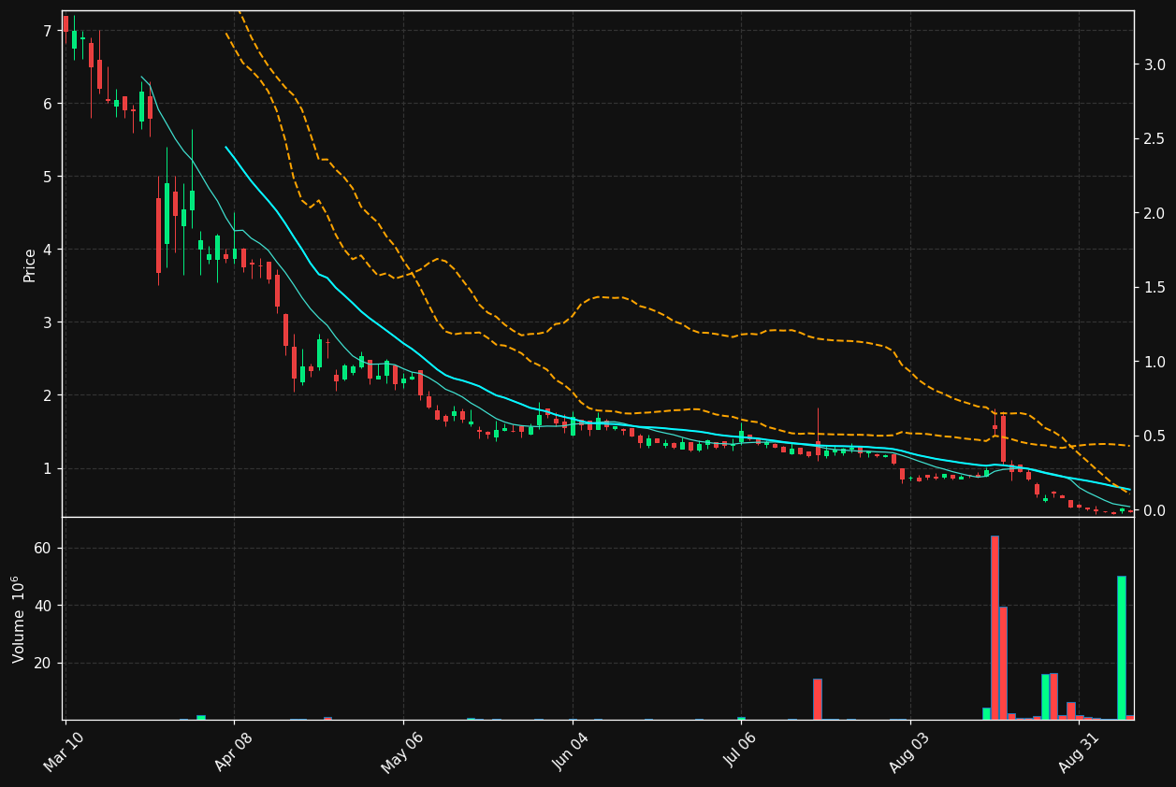
Task: Click price tick label 4
Action: pyautogui.click(x=47, y=250)
